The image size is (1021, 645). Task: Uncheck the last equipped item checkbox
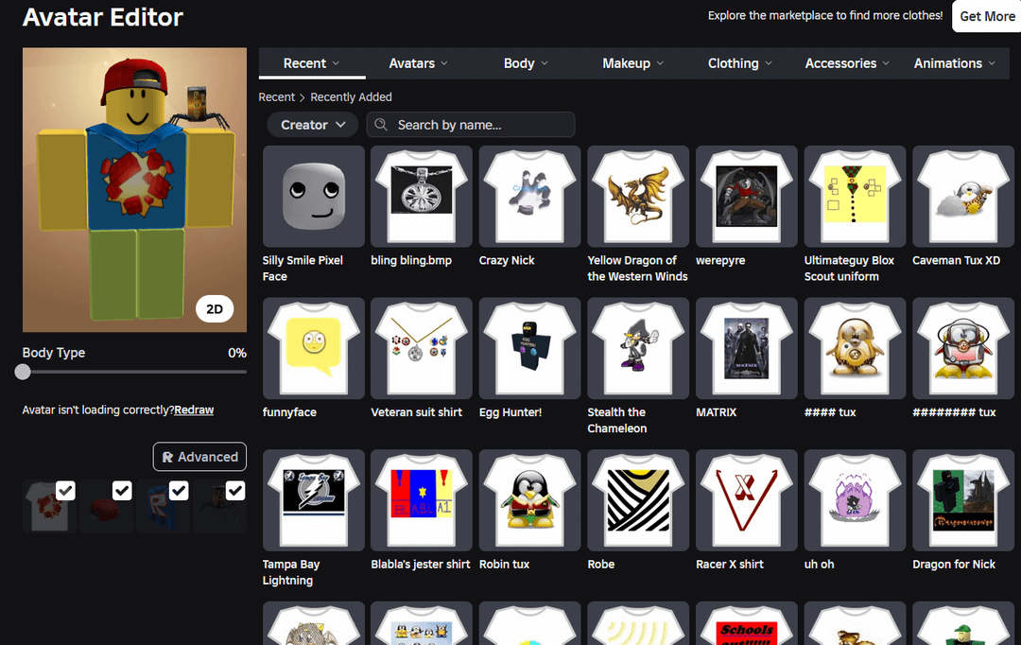click(235, 490)
